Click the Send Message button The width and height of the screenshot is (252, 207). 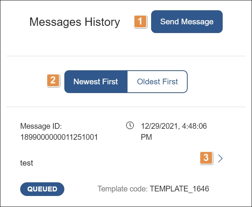point(187,22)
